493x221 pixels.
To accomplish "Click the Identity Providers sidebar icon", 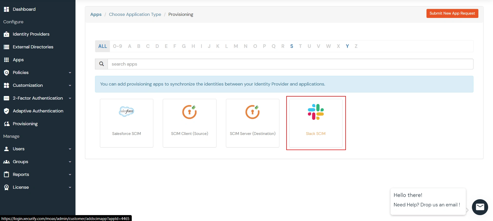I will [x=6, y=34].
